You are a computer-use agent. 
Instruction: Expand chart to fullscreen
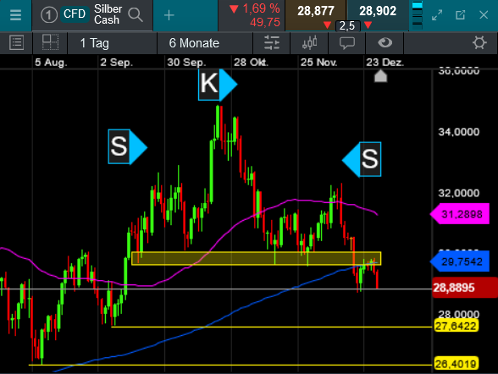pos(437,15)
